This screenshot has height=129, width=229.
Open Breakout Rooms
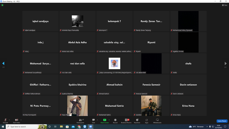point(126,121)
